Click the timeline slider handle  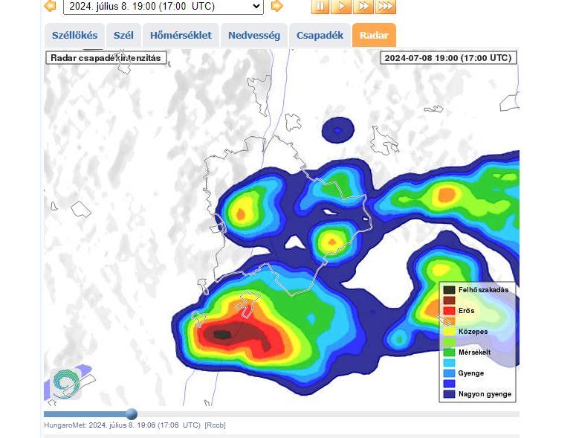click(132, 414)
